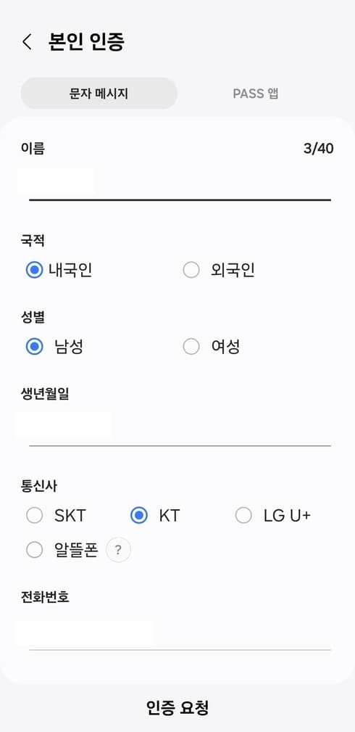Tap the 인증 요청 button
Viewport: 355px width, 732px height.
[x=177, y=708]
